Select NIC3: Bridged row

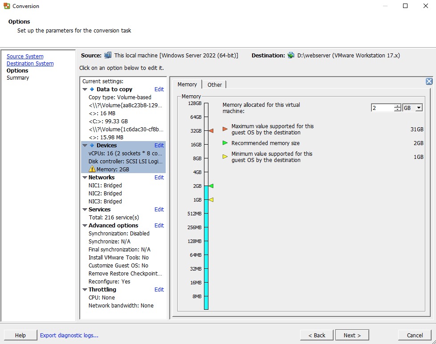(123, 201)
